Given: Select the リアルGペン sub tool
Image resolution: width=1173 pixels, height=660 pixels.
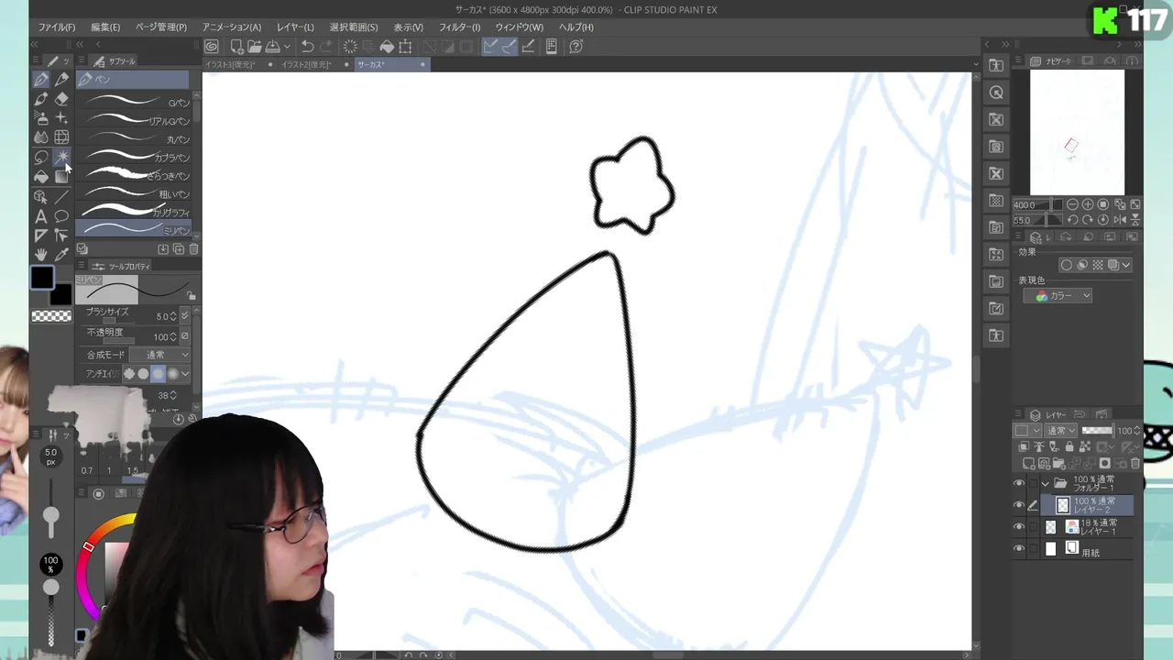Looking at the screenshot, I should click(134, 120).
